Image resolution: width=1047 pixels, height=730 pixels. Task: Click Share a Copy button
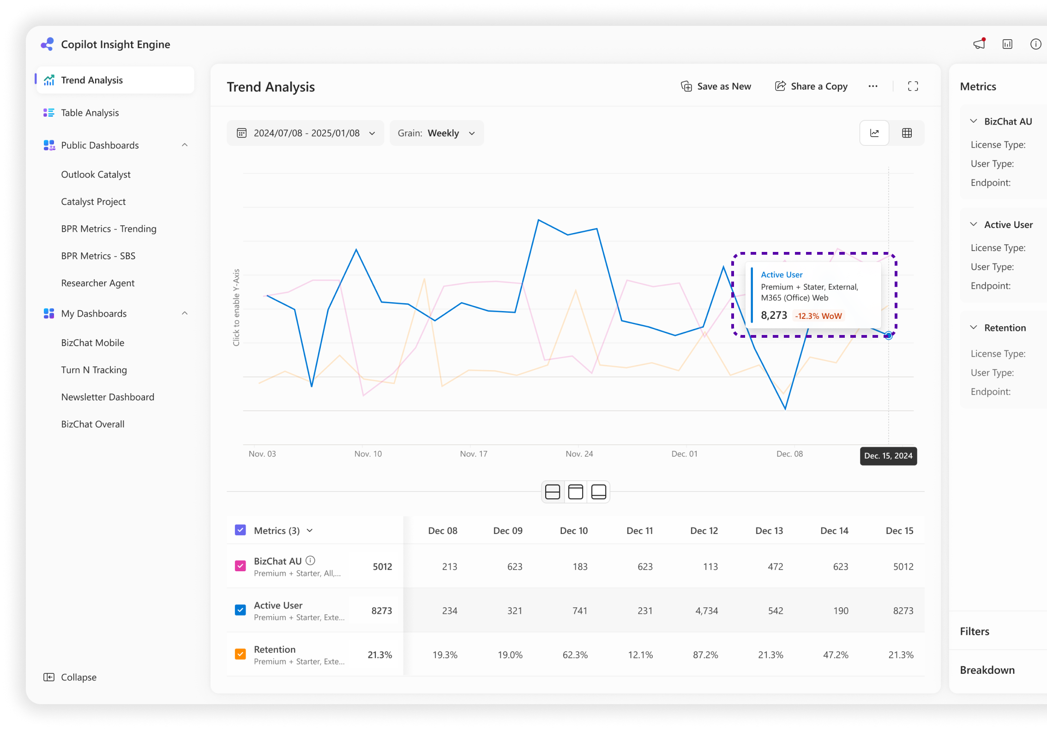point(811,86)
